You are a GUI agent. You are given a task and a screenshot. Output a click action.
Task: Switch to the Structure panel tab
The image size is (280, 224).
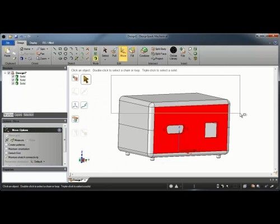pos(8,115)
